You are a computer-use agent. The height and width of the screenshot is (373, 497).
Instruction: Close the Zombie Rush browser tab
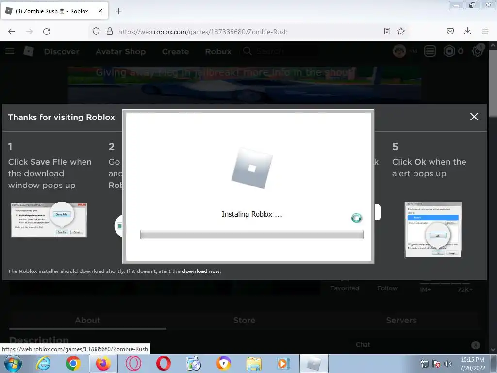(100, 11)
